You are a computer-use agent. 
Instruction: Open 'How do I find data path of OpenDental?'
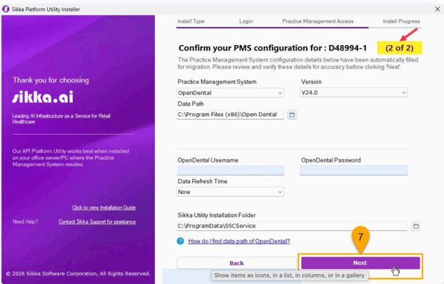click(239, 242)
